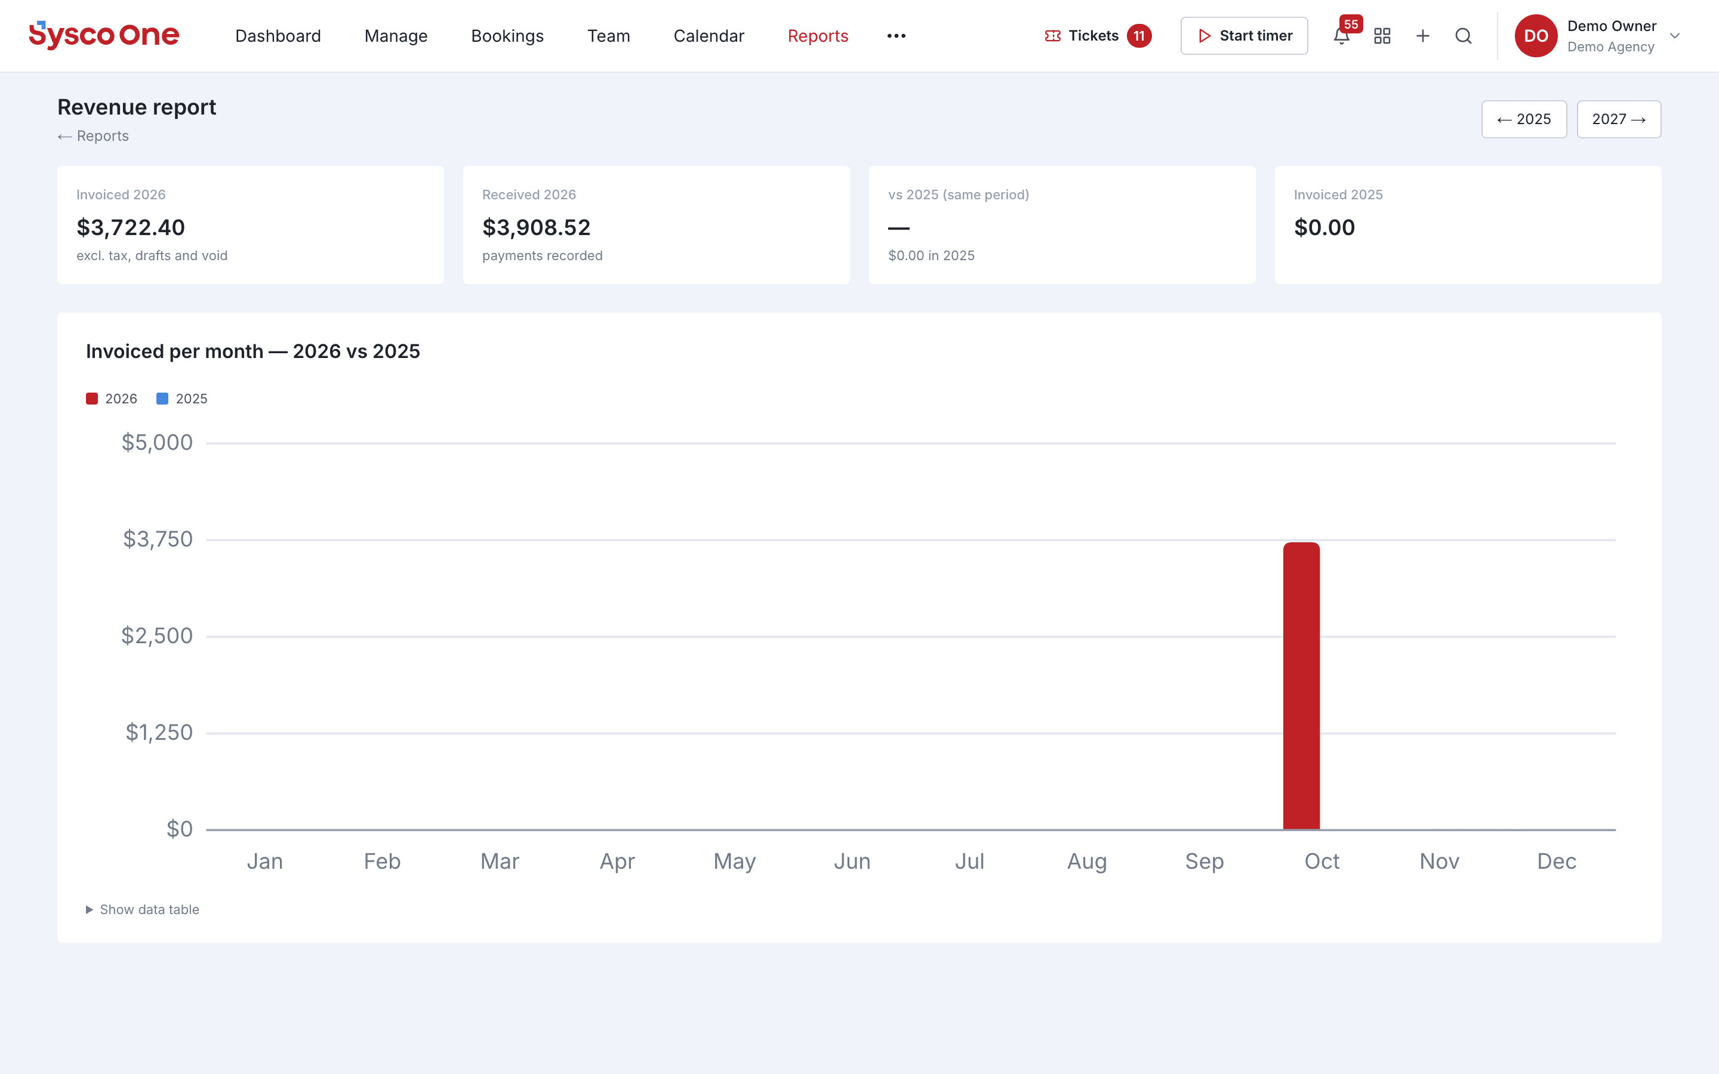Click the payments recorded caption
1719x1074 pixels.
[x=542, y=256]
